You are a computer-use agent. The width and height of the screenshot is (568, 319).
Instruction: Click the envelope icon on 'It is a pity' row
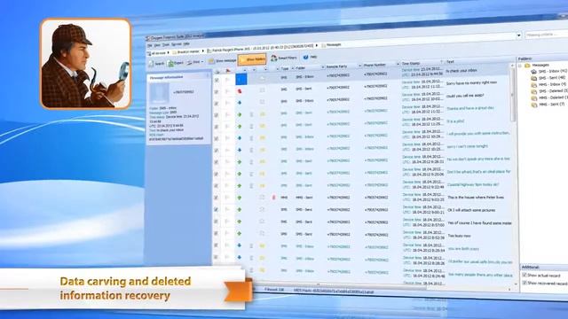pos(263,126)
